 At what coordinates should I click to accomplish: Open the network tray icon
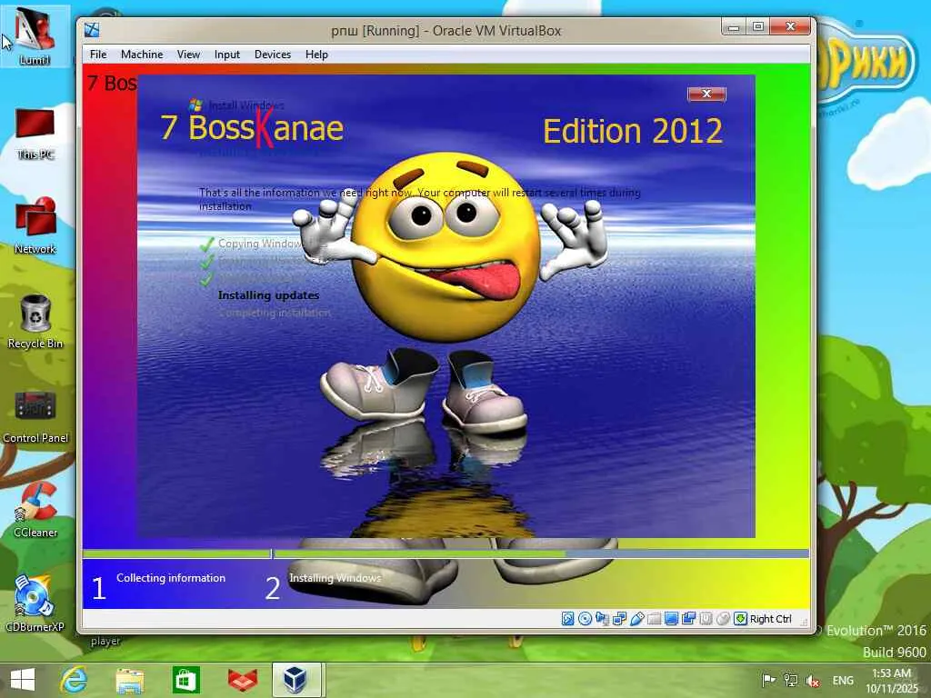click(790, 680)
